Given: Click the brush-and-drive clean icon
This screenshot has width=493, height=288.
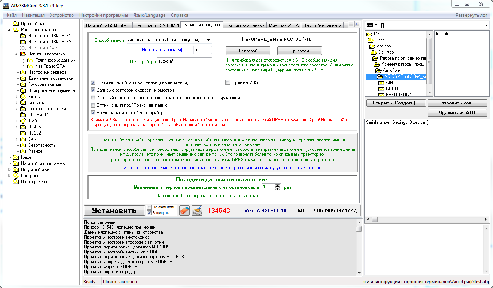Looking at the screenshot, I should pos(197,210).
